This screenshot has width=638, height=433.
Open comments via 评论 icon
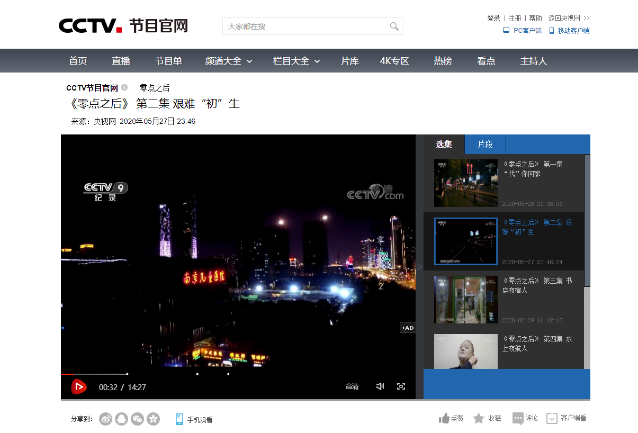[518, 418]
